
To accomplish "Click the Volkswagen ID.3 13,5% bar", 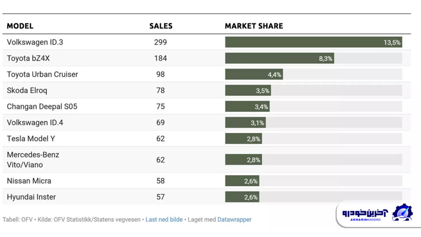I will 313,42.
